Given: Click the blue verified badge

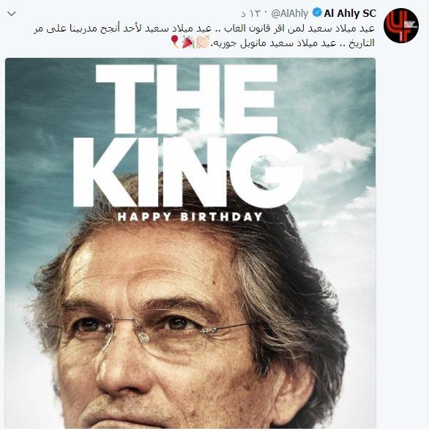Looking at the screenshot, I should tap(317, 13).
